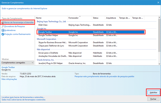
Task: Click the Habilitar button
Action: point(154,92)
